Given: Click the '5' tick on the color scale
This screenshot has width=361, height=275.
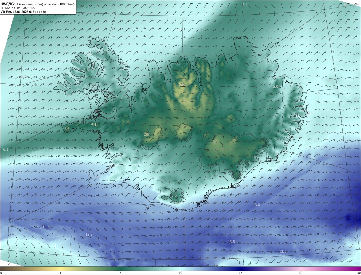Looking at the screenshot, I should point(120,273).
